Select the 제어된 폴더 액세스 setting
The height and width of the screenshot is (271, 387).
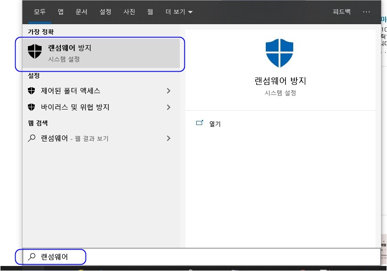101,91
